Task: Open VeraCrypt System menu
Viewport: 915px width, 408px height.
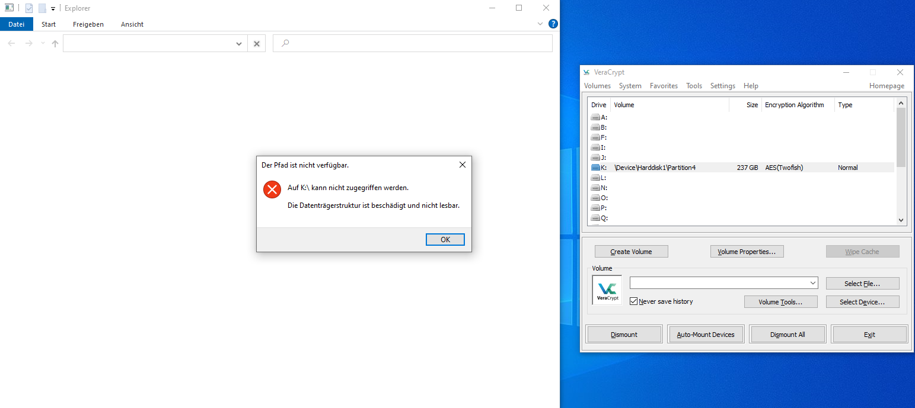Action: pos(630,86)
